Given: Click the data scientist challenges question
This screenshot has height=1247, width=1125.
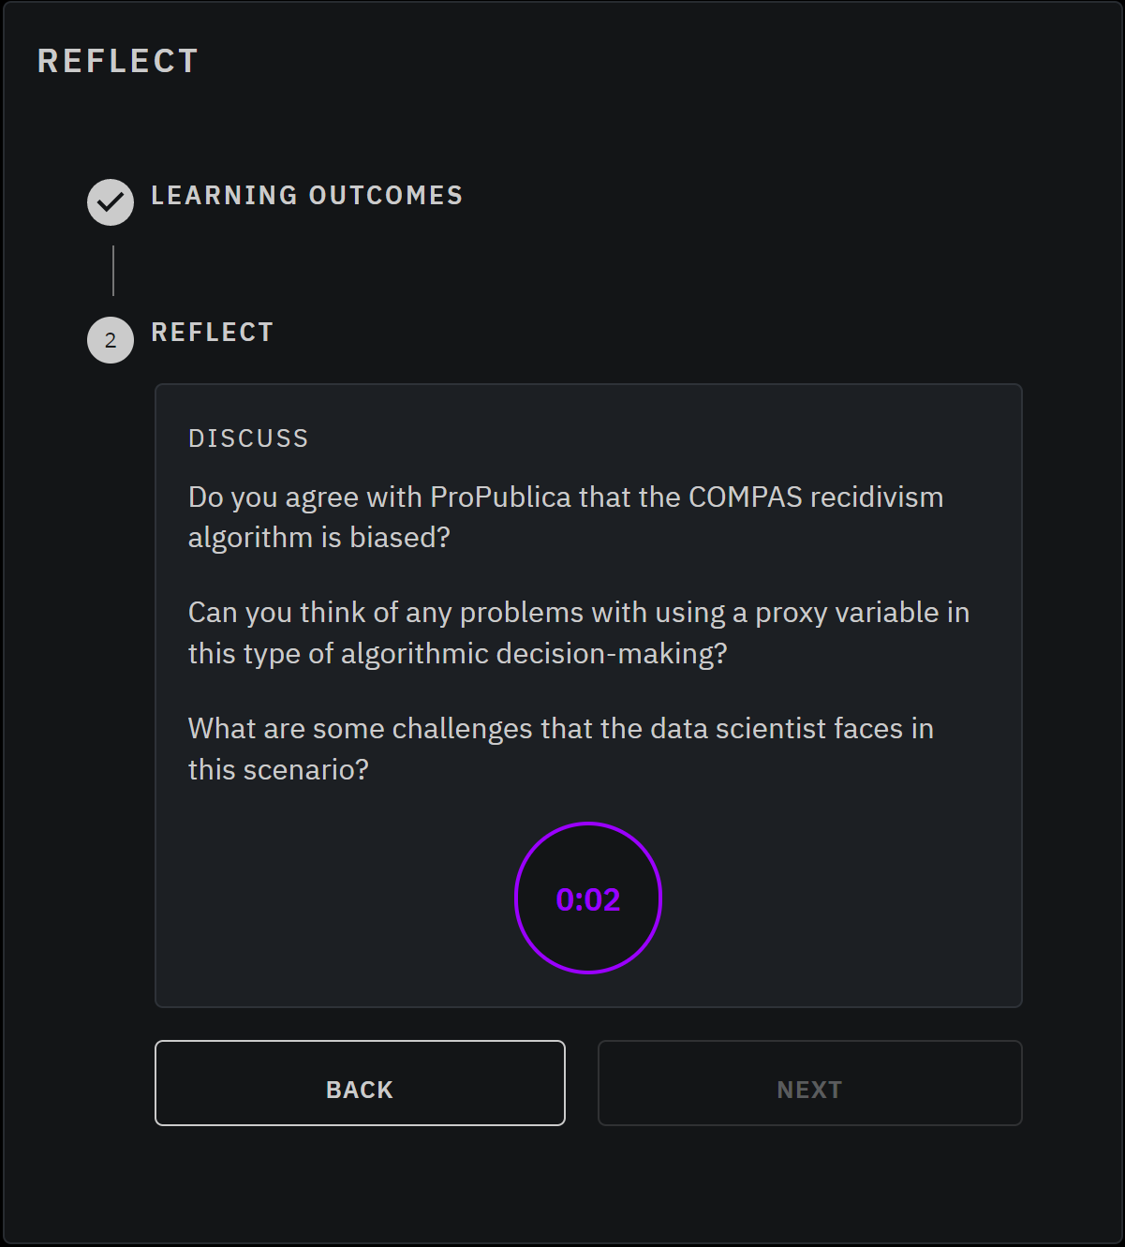Looking at the screenshot, I should pos(561,749).
